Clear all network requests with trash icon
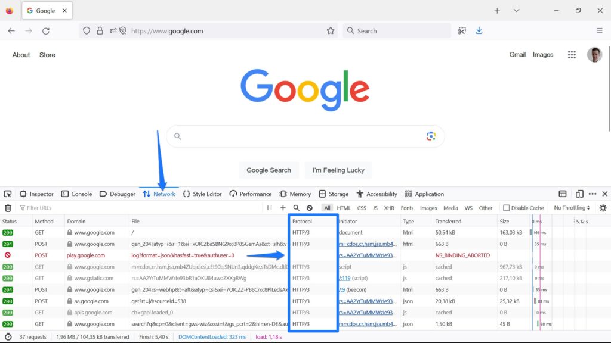The image size is (611, 343). [x=7, y=208]
